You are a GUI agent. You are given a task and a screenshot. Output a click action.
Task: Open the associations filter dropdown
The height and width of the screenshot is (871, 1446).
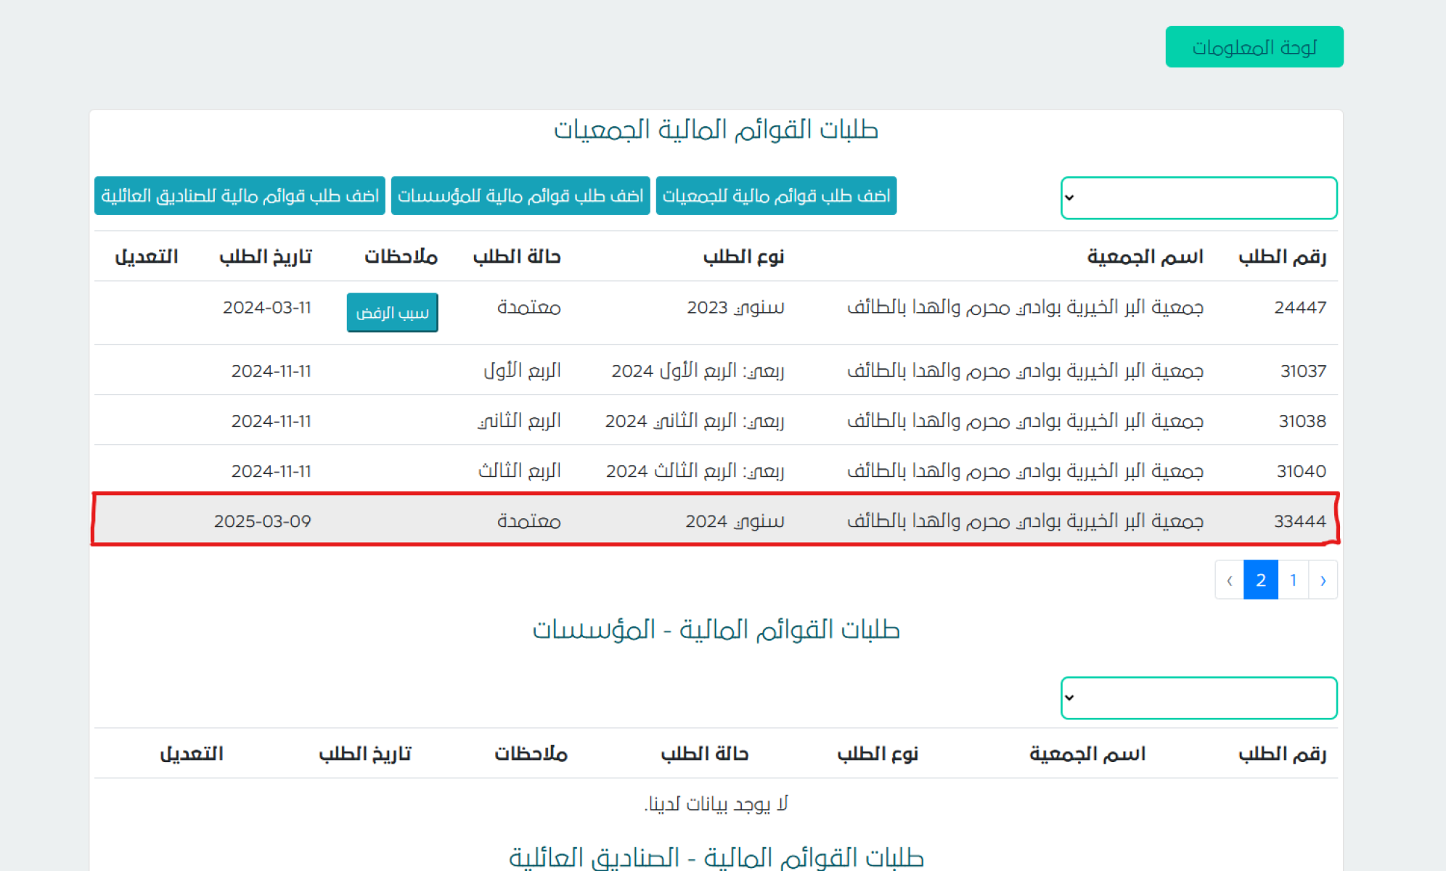pyautogui.click(x=1198, y=197)
